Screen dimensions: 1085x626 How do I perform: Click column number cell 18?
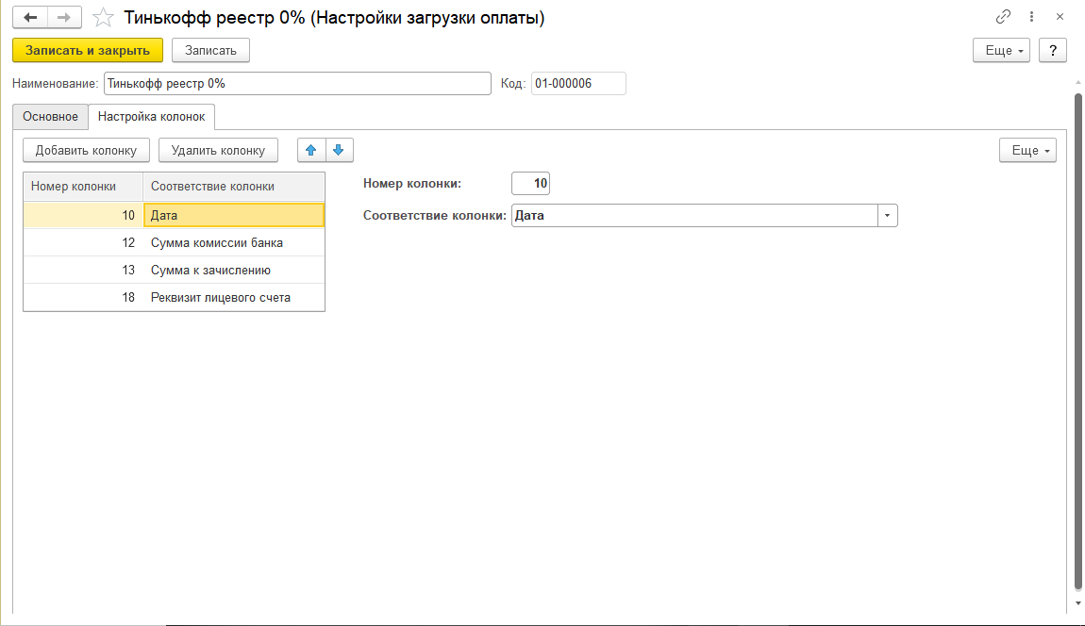pyautogui.click(x=83, y=297)
